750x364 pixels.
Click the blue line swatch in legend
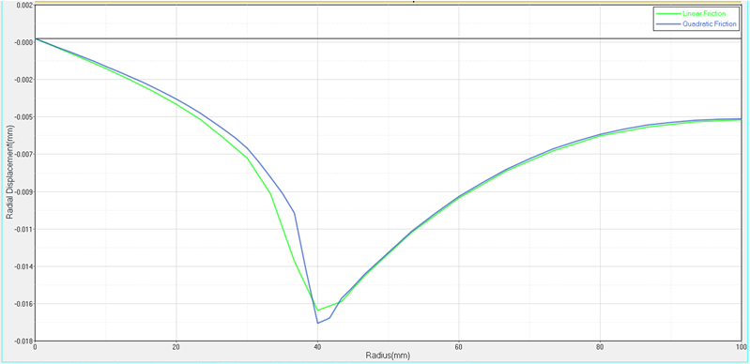[x=667, y=23]
